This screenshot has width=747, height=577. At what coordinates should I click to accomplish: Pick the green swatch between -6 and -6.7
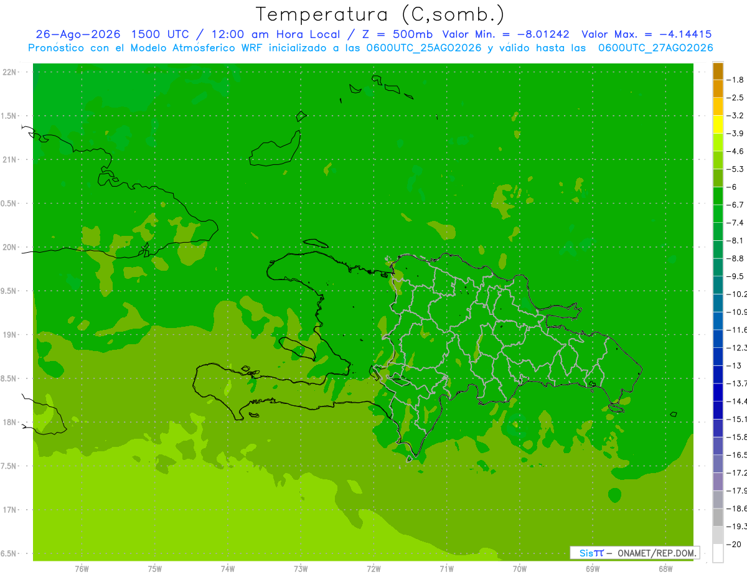click(718, 196)
